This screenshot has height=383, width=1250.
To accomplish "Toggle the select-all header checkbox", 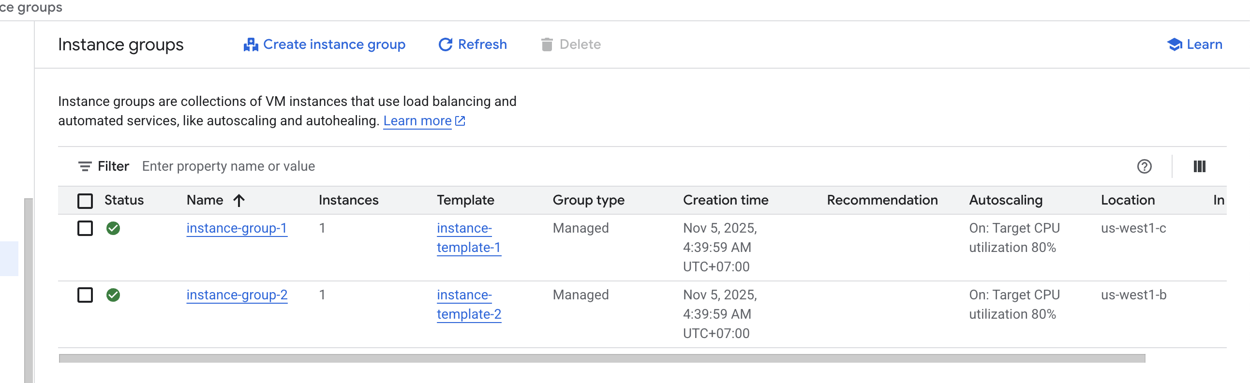I will tap(85, 200).
